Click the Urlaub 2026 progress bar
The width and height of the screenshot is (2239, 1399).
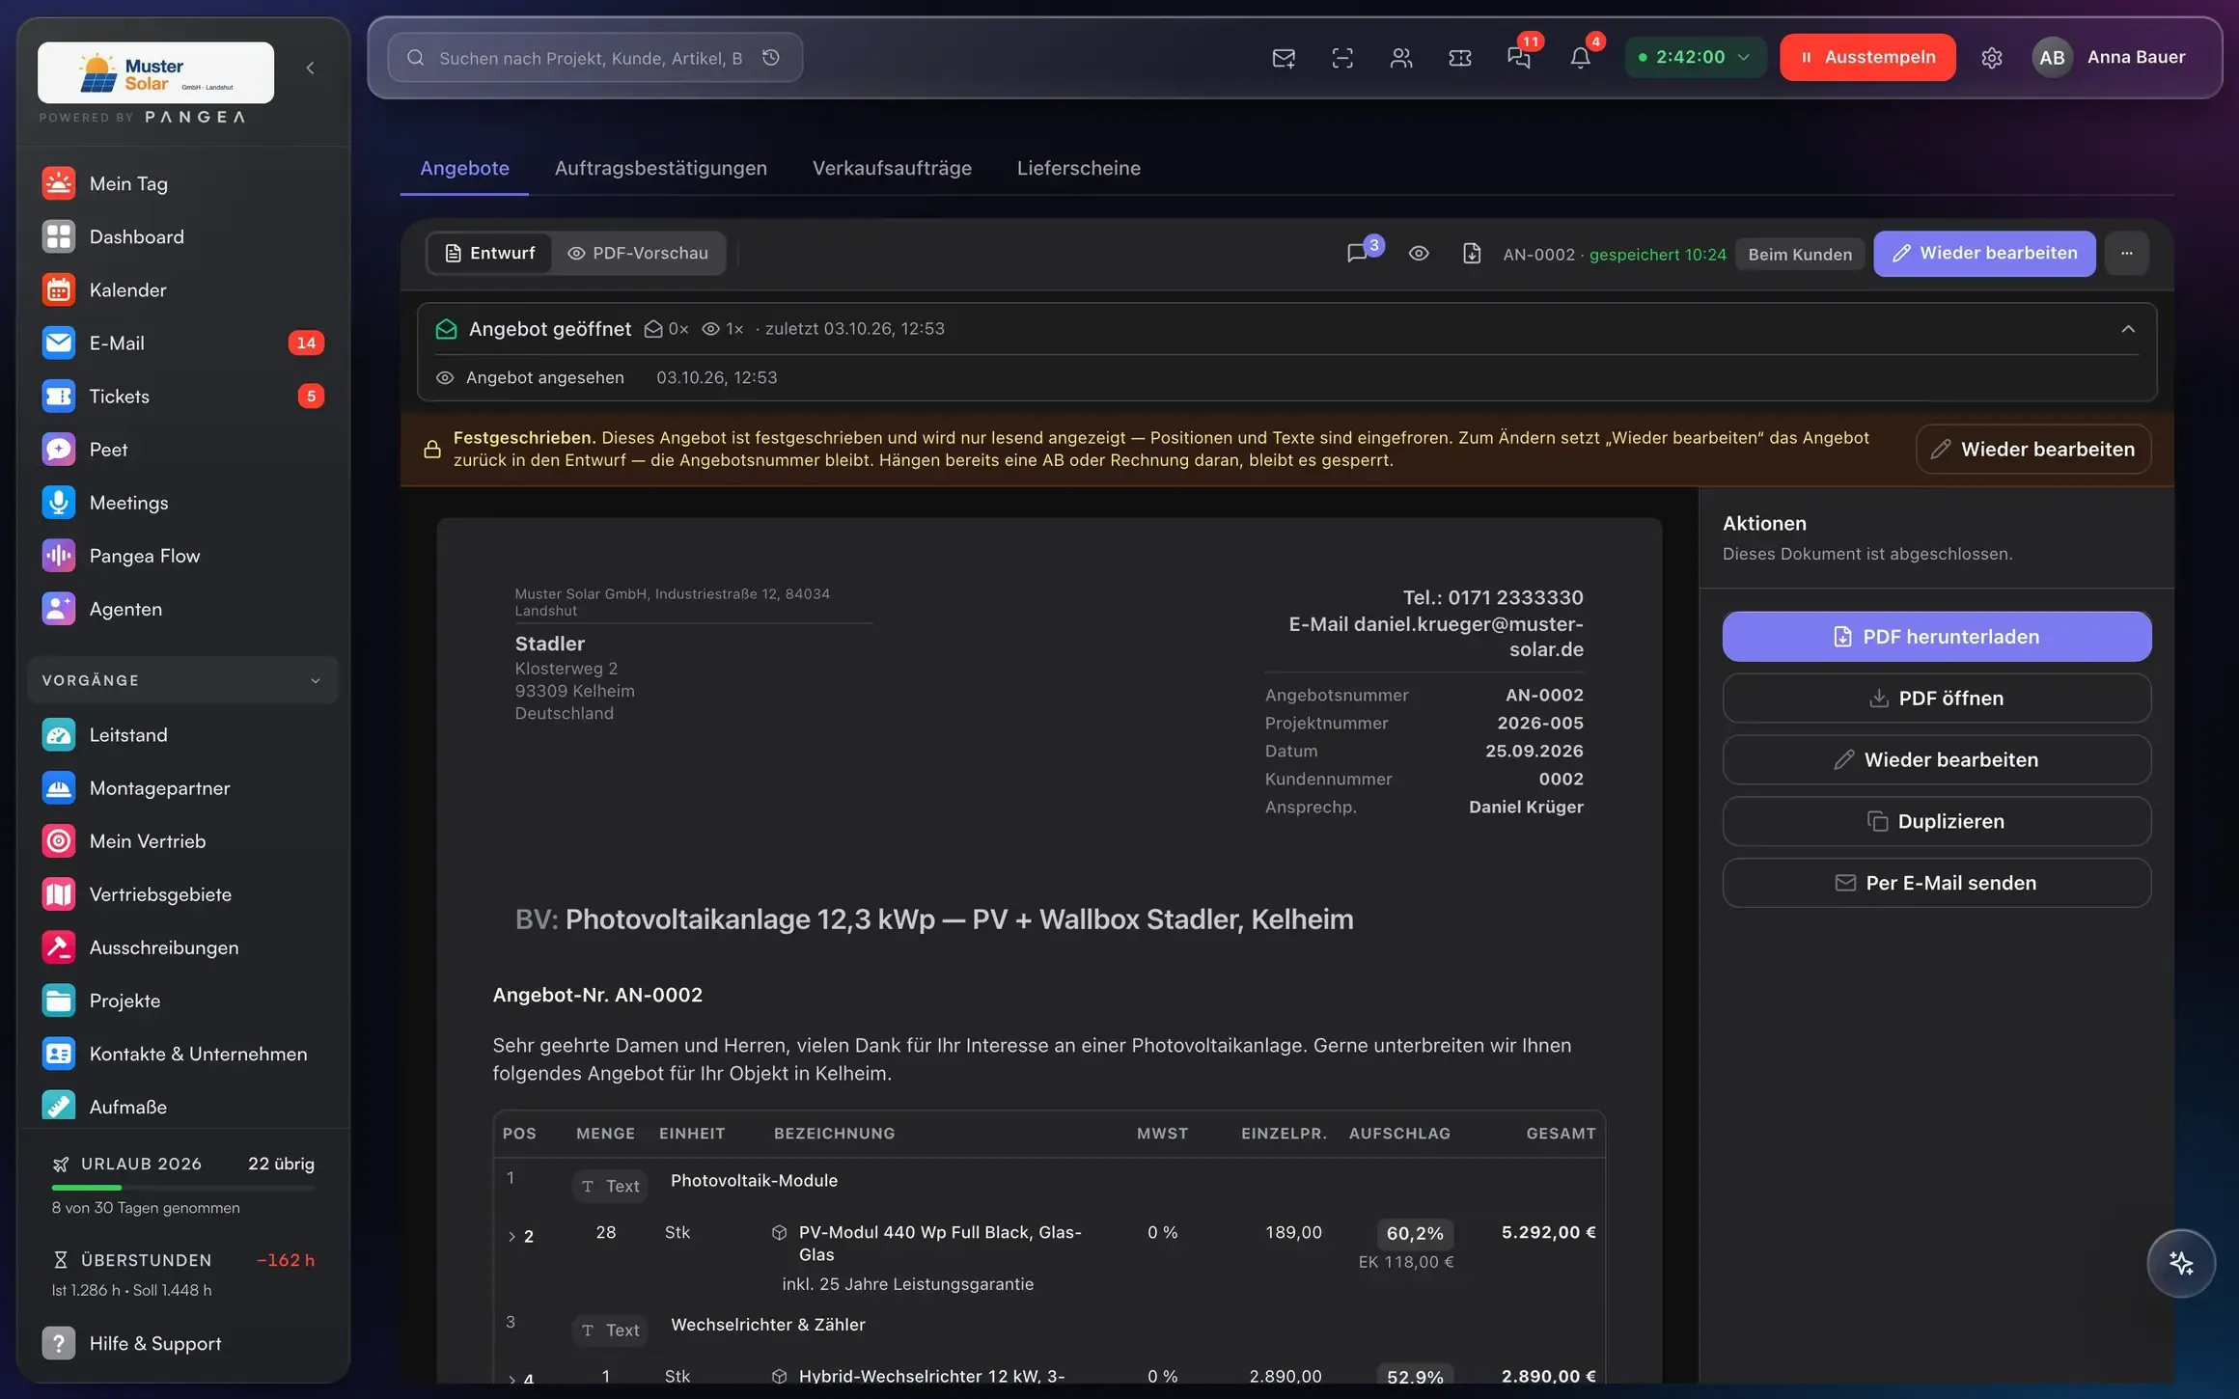182,1187
